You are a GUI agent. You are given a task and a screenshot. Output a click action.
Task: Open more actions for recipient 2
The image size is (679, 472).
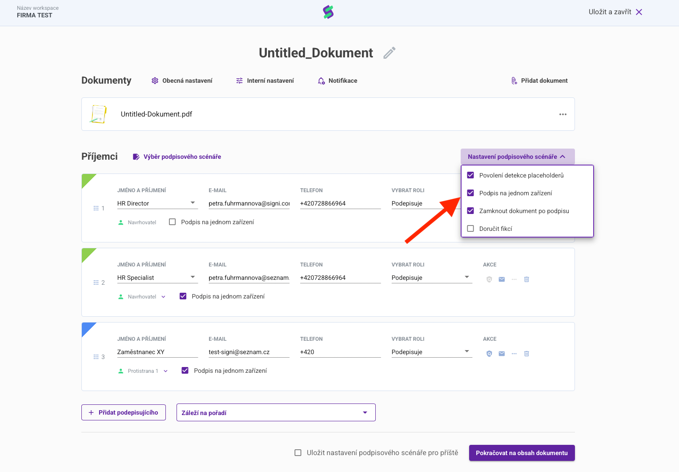[514, 279]
